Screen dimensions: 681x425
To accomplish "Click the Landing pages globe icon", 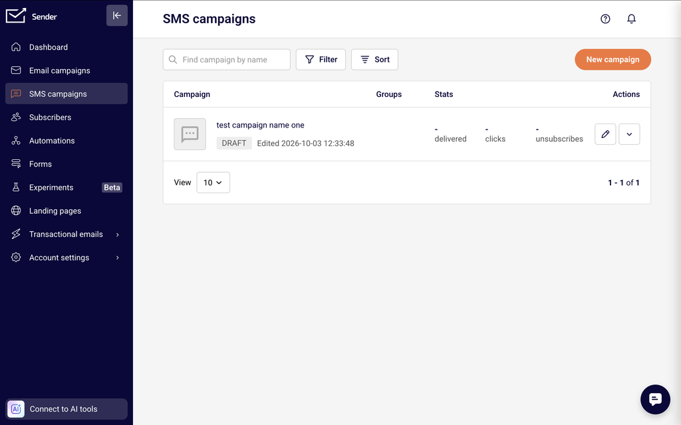I will coord(16,211).
